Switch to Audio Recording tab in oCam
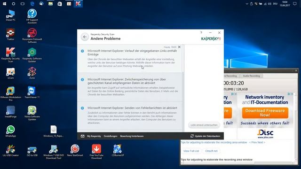Image resolution: width=301 pixels, height=169 pixels. (251, 76)
